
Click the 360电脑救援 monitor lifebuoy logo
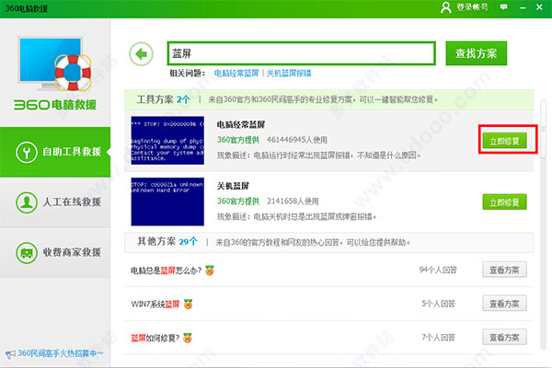[54, 63]
